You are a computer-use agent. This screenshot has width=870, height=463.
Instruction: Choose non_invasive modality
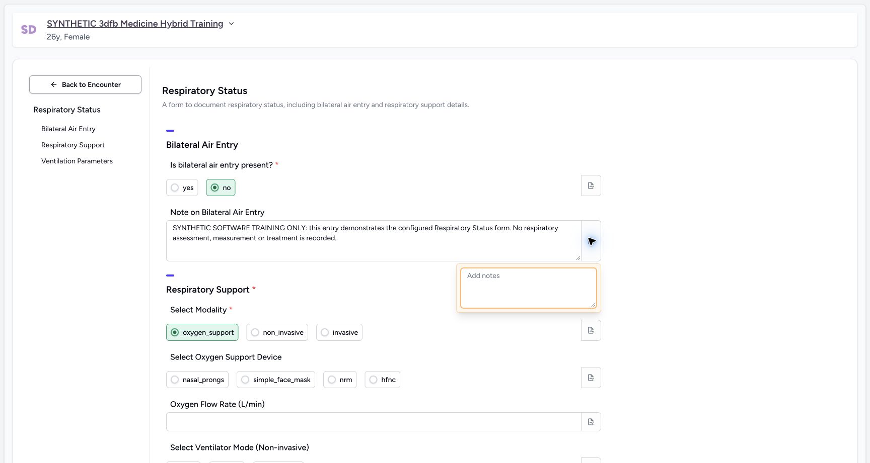(277, 332)
